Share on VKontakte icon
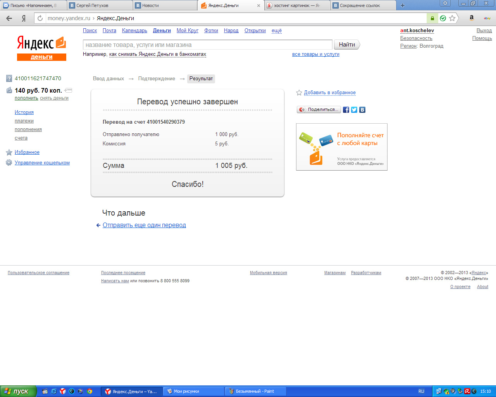 362,110
